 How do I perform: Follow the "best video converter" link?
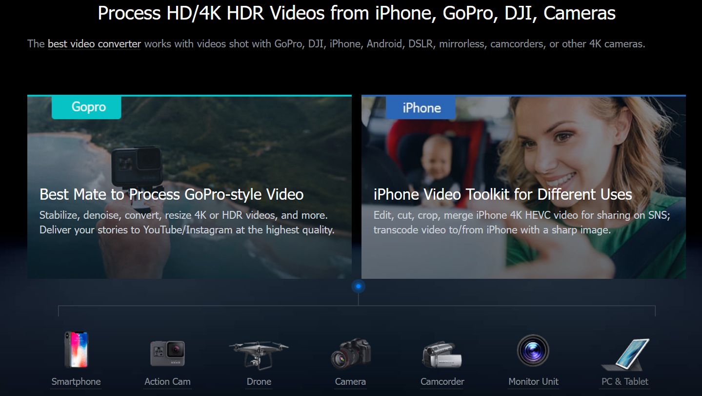tap(94, 44)
